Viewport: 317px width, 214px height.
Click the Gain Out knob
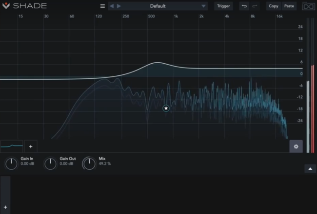click(50, 164)
